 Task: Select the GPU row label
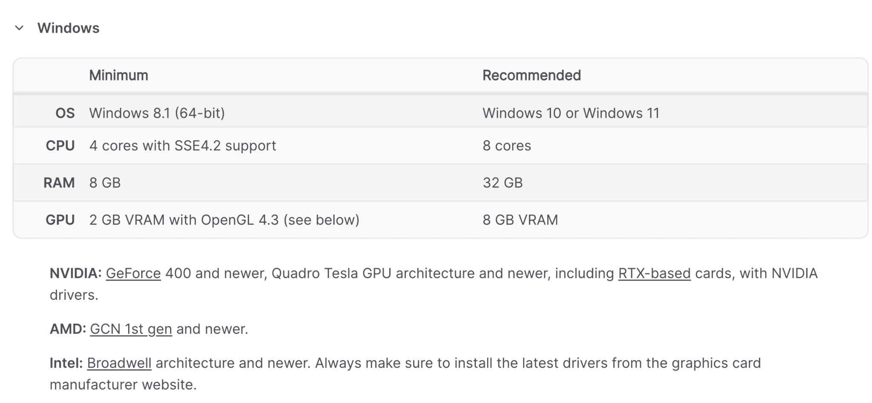pos(60,220)
